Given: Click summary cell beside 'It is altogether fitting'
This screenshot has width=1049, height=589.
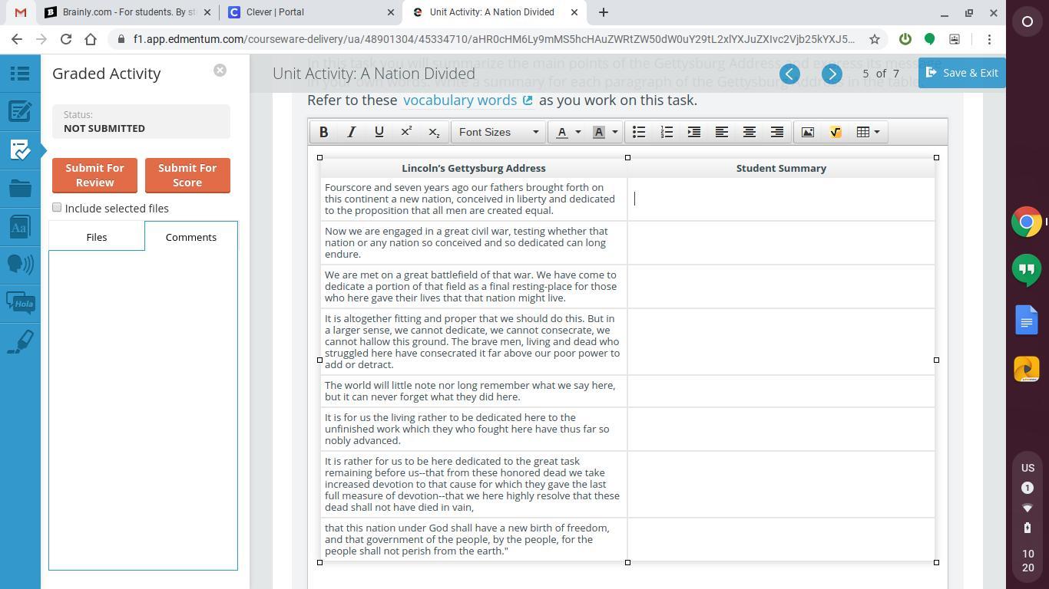Looking at the screenshot, I should [781, 342].
